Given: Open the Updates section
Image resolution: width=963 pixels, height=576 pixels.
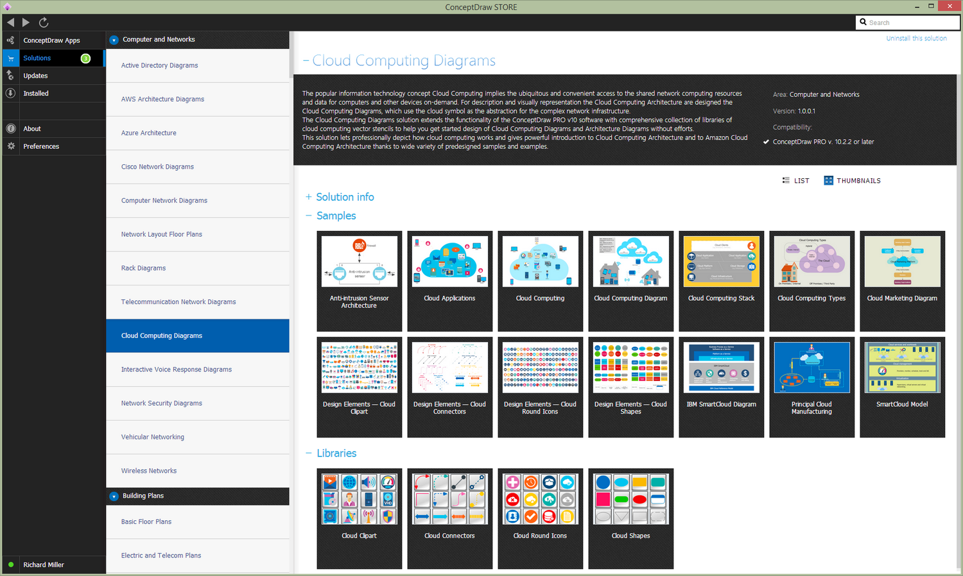Looking at the screenshot, I should click(54, 76).
